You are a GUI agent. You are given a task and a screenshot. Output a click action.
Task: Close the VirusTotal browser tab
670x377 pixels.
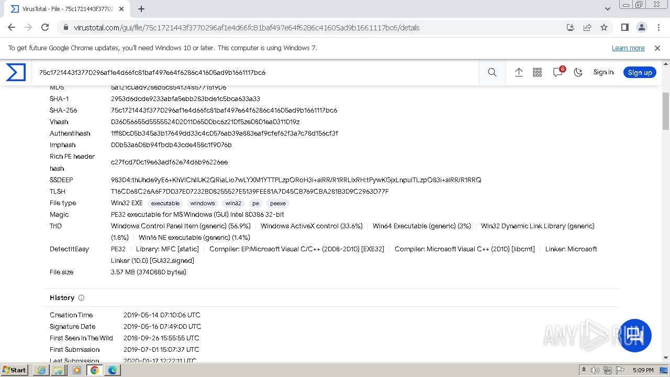(x=122, y=9)
